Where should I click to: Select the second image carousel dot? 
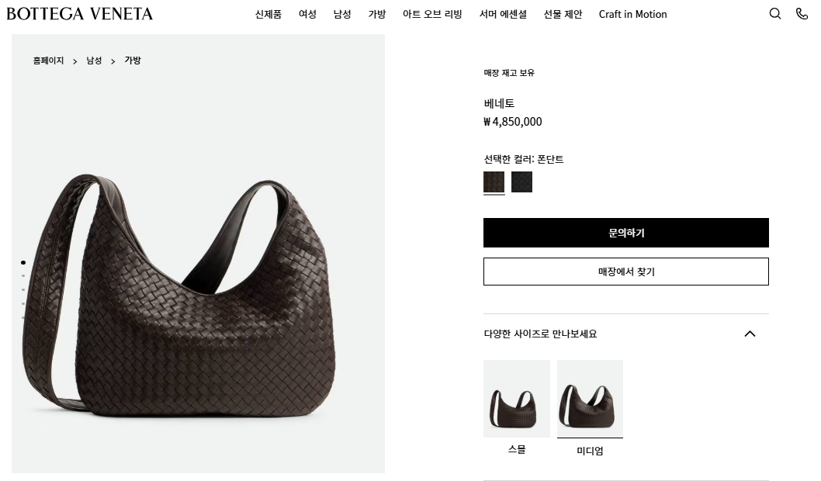[x=23, y=276]
